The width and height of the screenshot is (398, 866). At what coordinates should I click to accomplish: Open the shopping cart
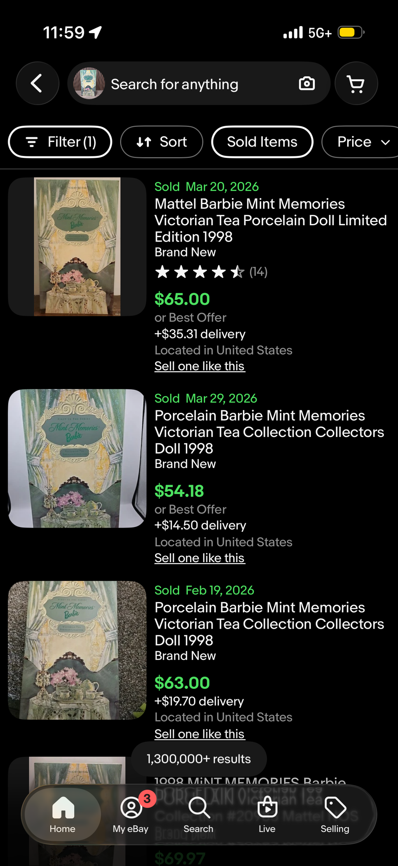tap(356, 83)
